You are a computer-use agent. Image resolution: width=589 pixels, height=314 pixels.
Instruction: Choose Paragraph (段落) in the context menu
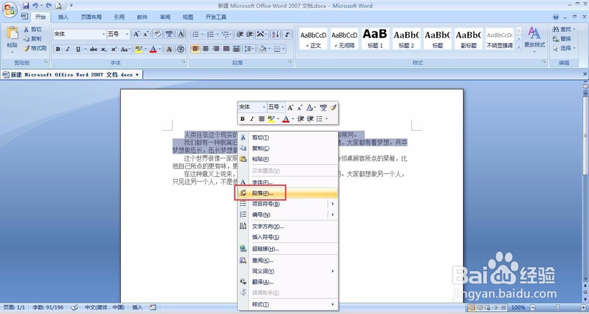[288, 193]
